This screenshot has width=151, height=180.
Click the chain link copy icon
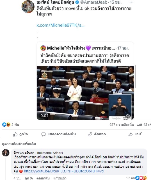click(x=90, y=134)
